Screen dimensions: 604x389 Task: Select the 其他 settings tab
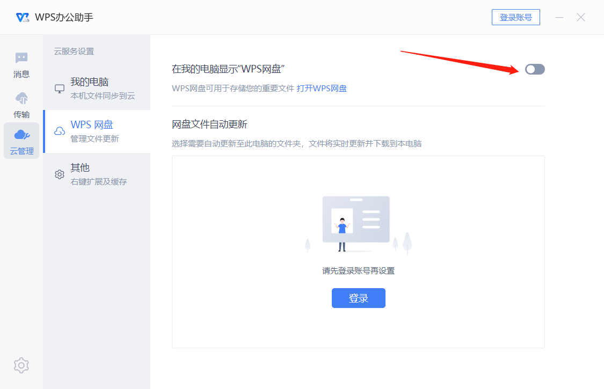(97, 174)
